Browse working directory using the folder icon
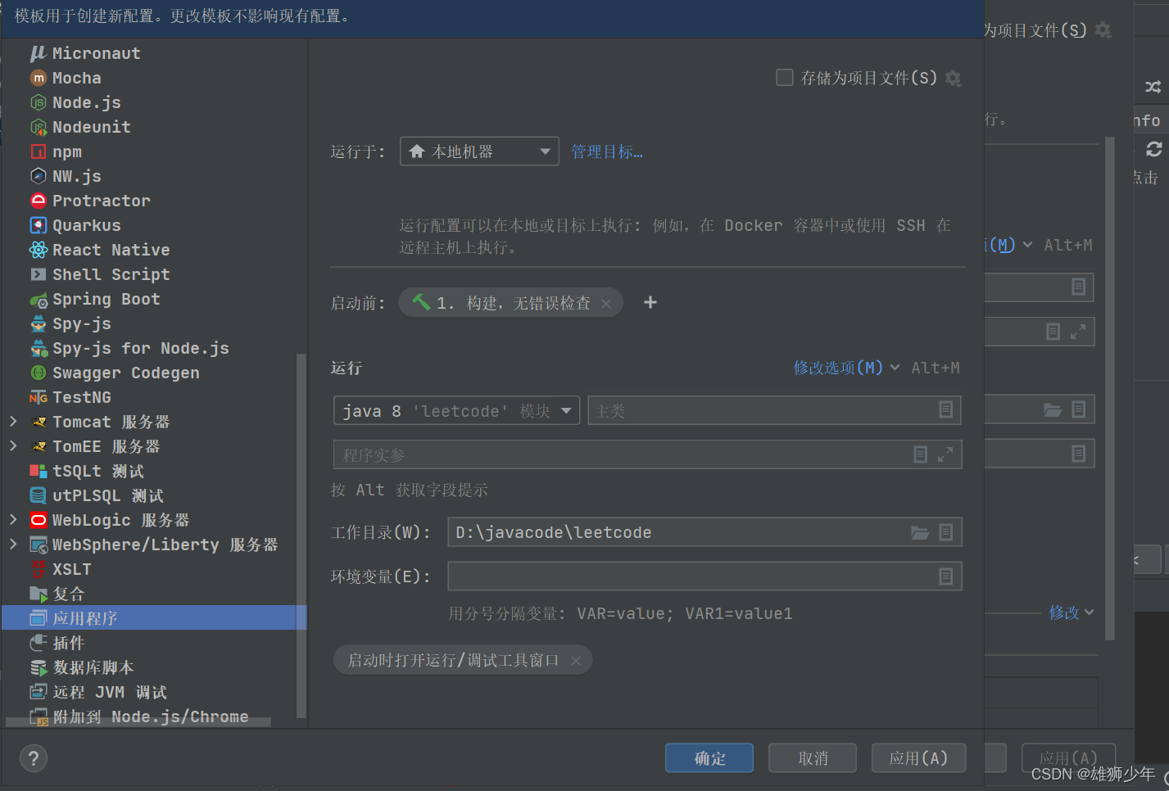1169x791 pixels. point(918,532)
